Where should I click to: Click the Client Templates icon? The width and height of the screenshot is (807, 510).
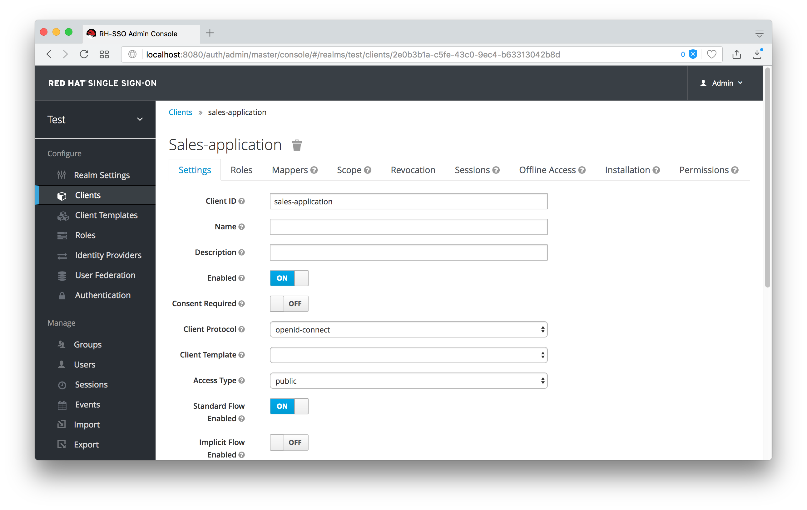[63, 215]
